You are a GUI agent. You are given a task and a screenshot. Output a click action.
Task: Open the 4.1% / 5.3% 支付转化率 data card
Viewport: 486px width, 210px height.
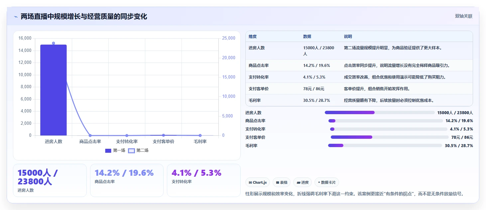pos(203,180)
